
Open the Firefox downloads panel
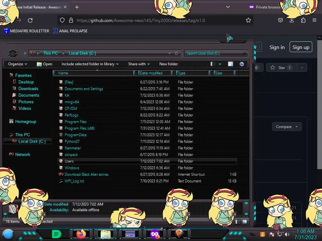(x=291, y=20)
